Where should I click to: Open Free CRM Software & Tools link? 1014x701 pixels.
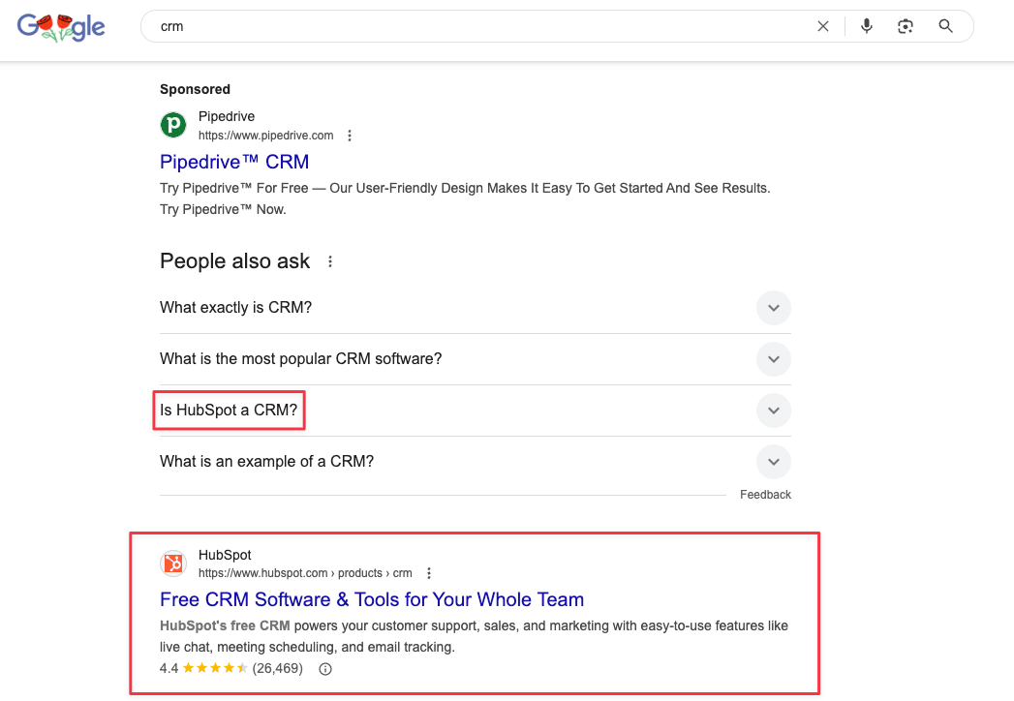372,599
